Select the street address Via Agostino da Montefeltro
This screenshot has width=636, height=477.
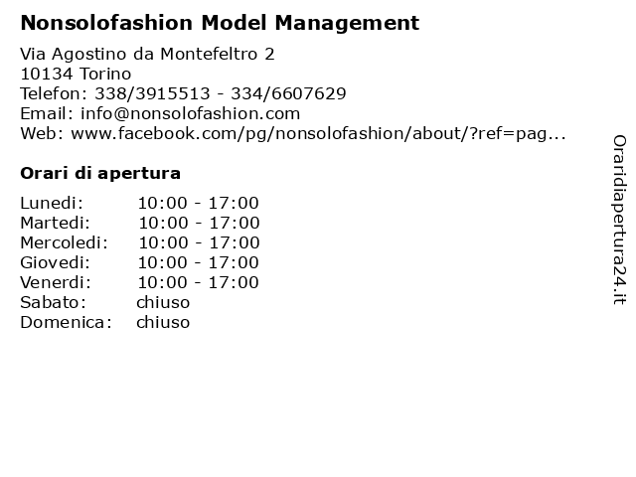tap(148, 54)
